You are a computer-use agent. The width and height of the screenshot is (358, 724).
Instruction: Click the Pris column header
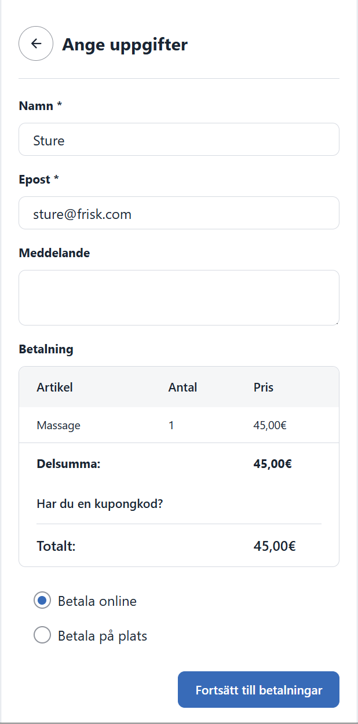[264, 387]
